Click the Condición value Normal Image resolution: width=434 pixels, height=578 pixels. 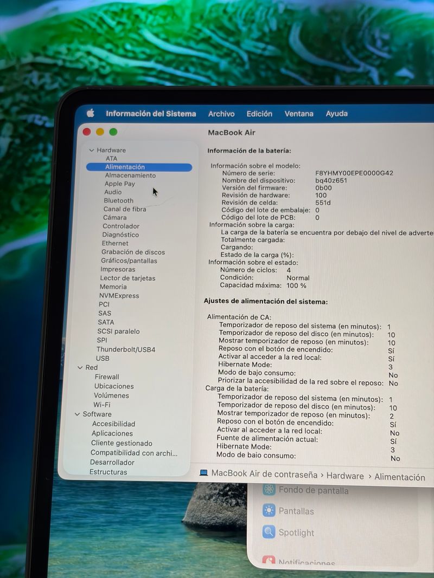point(298,278)
